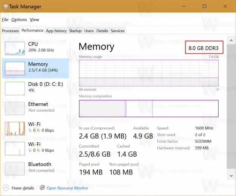Switch to the App history tab
Viewport: 236px width, 196px height.
pos(56,31)
